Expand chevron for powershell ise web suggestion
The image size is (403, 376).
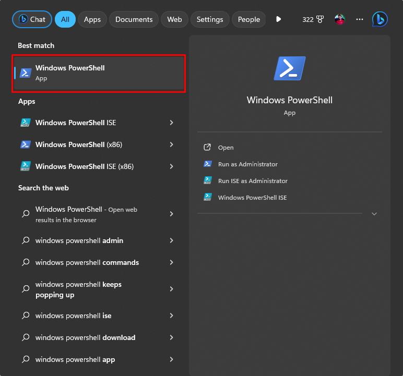[171, 316]
